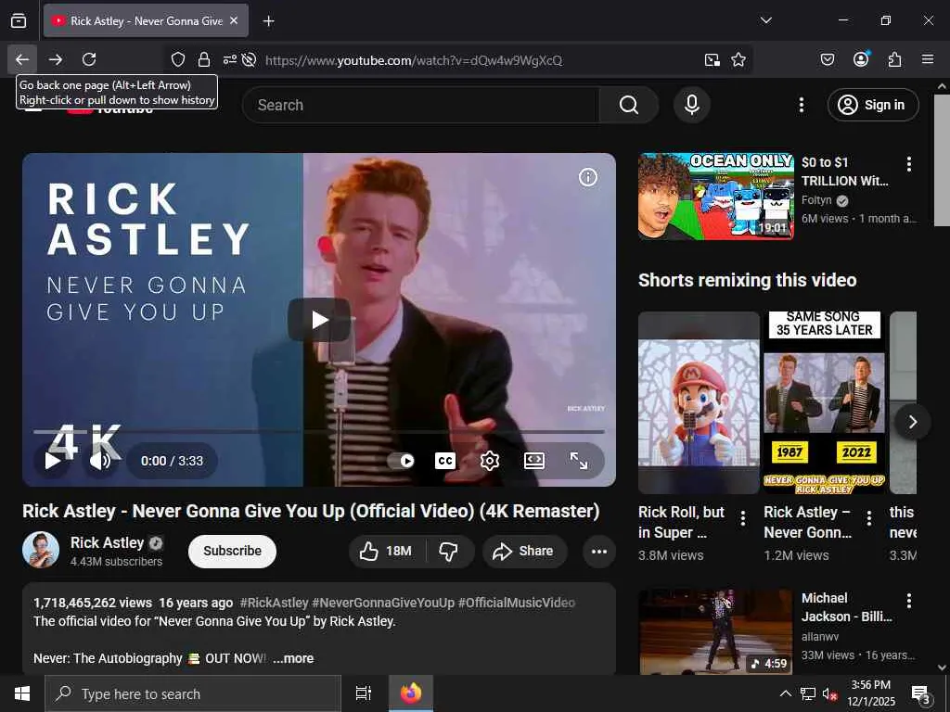Image resolution: width=950 pixels, height=712 pixels.
Task: Open the Firefox application menu
Action: coord(928,59)
